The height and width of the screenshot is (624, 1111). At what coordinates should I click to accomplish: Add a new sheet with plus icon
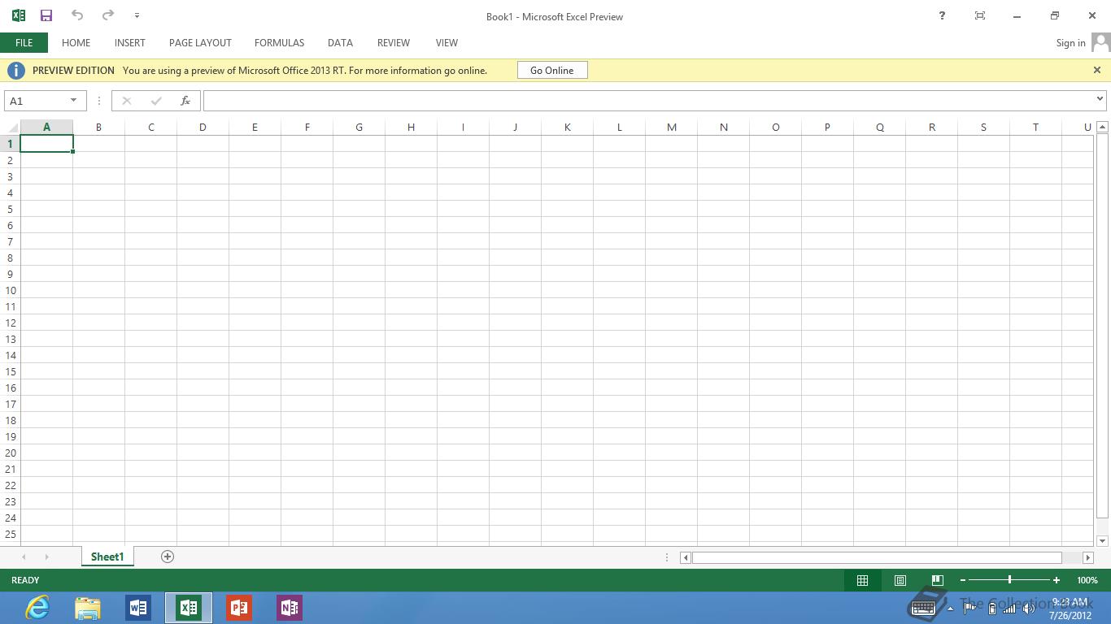pos(168,557)
